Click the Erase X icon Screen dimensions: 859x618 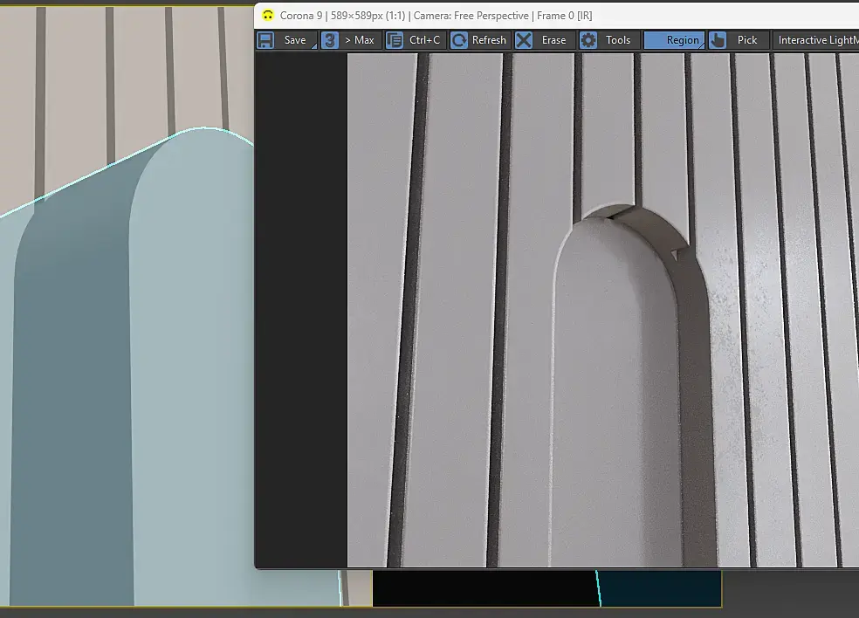tap(524, 40)
